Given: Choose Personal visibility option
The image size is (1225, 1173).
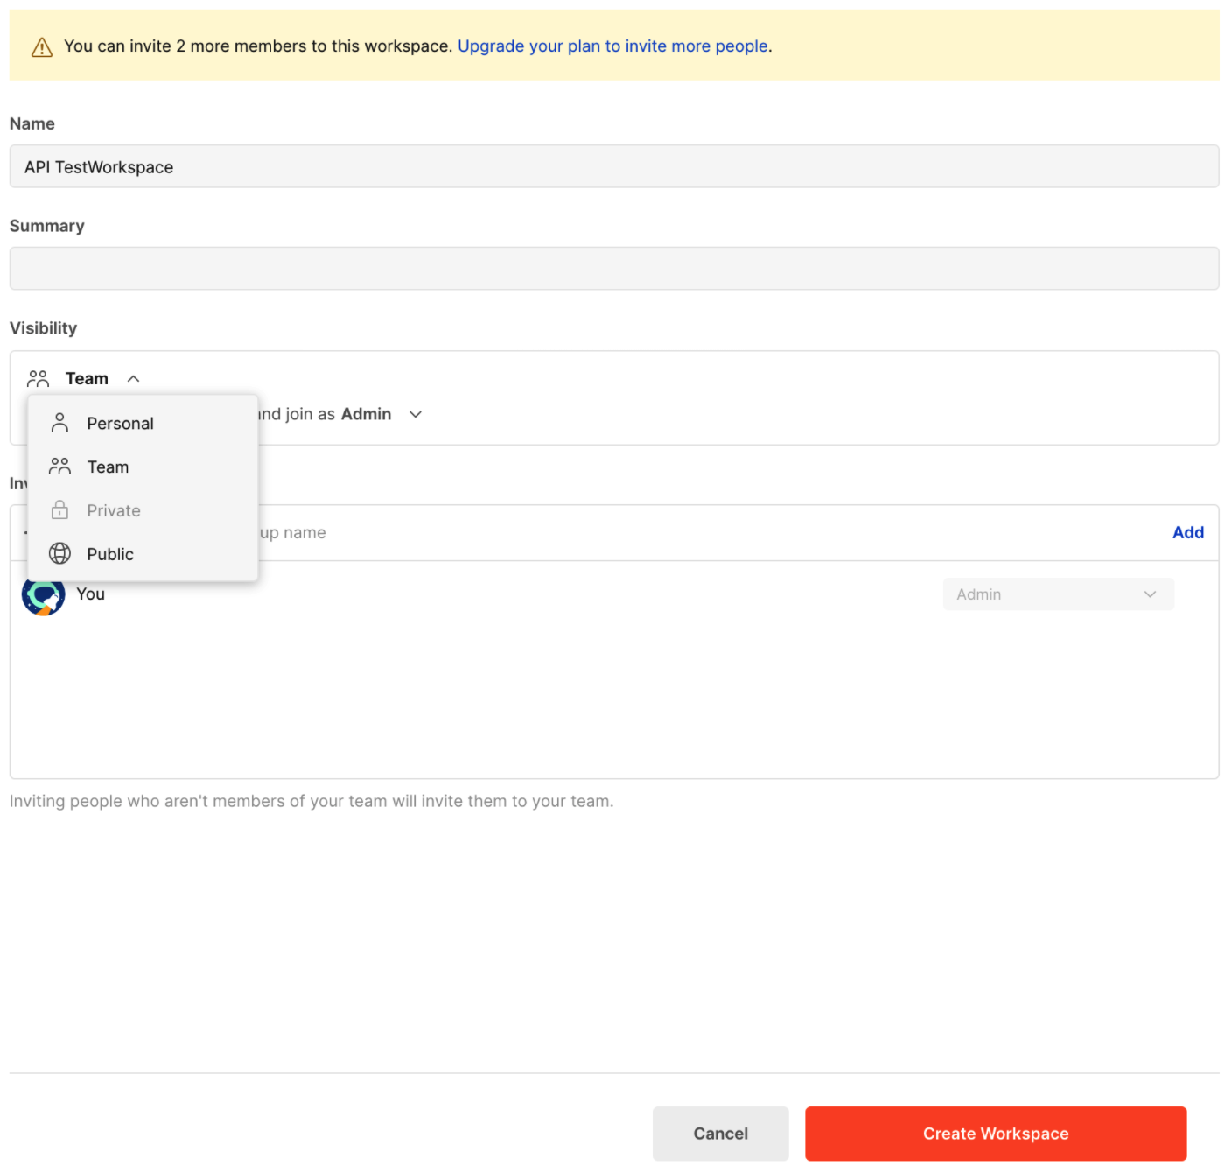Looking at the screenshot, I should [x=143, y=424].
